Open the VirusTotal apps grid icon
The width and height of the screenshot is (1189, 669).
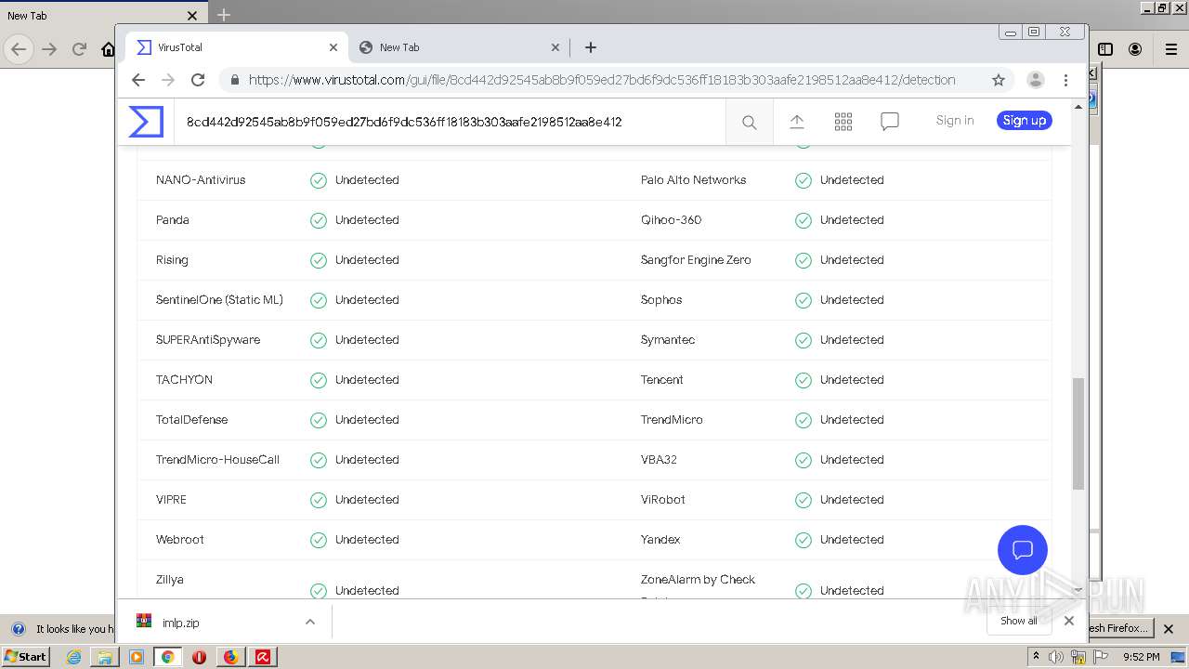tap(843, 122)
